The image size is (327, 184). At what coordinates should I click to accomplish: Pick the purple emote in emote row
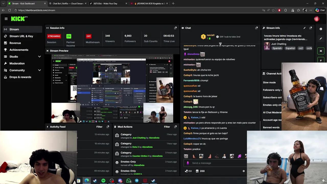(x=239, y=156)
